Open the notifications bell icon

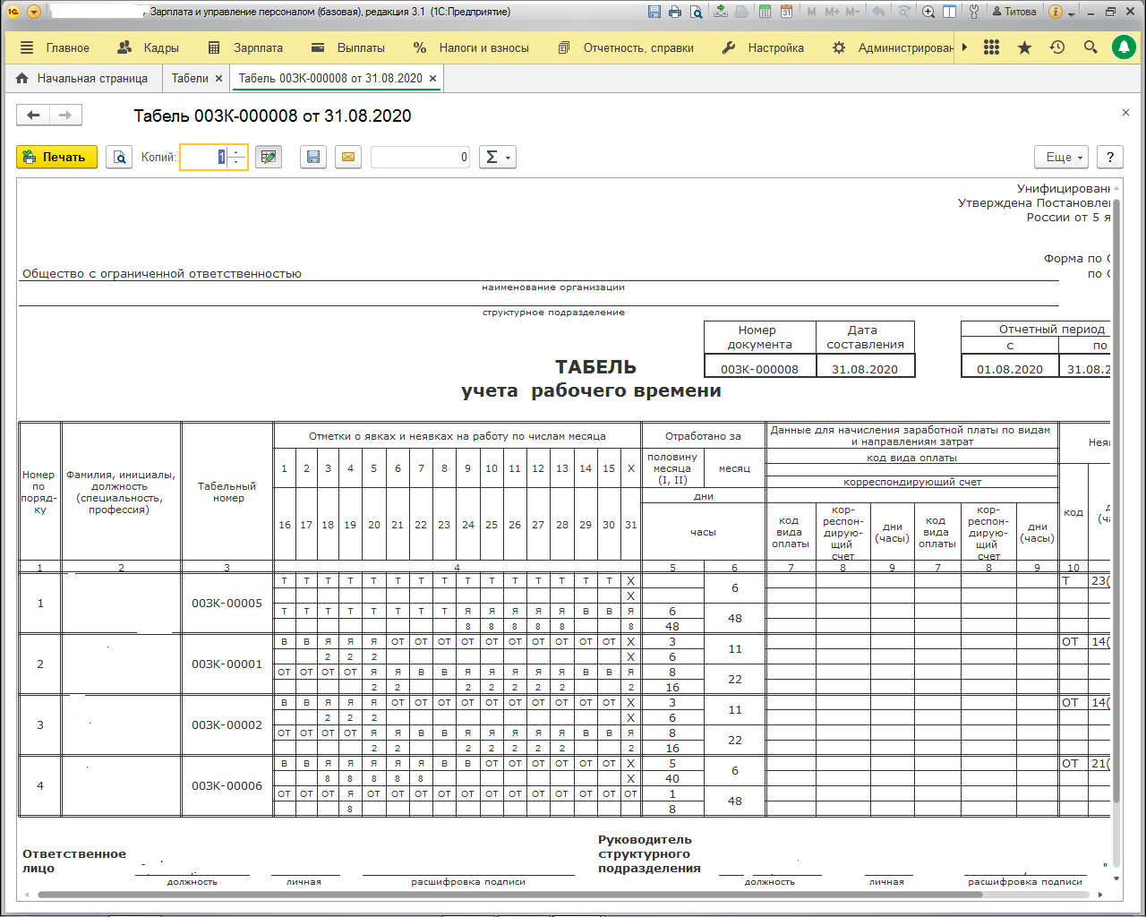(1123, 47)
